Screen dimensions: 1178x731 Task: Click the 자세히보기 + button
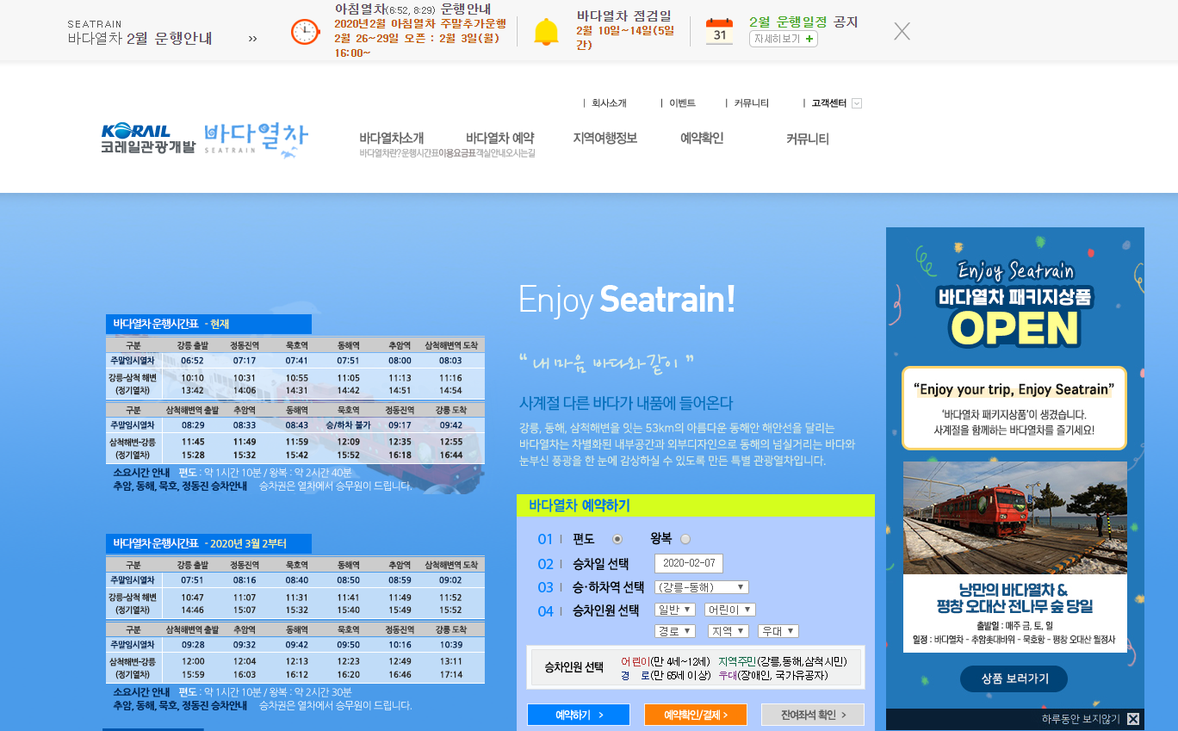pos(783,39)
